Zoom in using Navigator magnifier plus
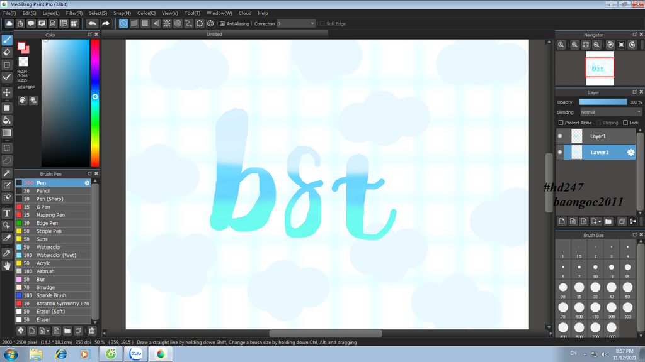 574,45
